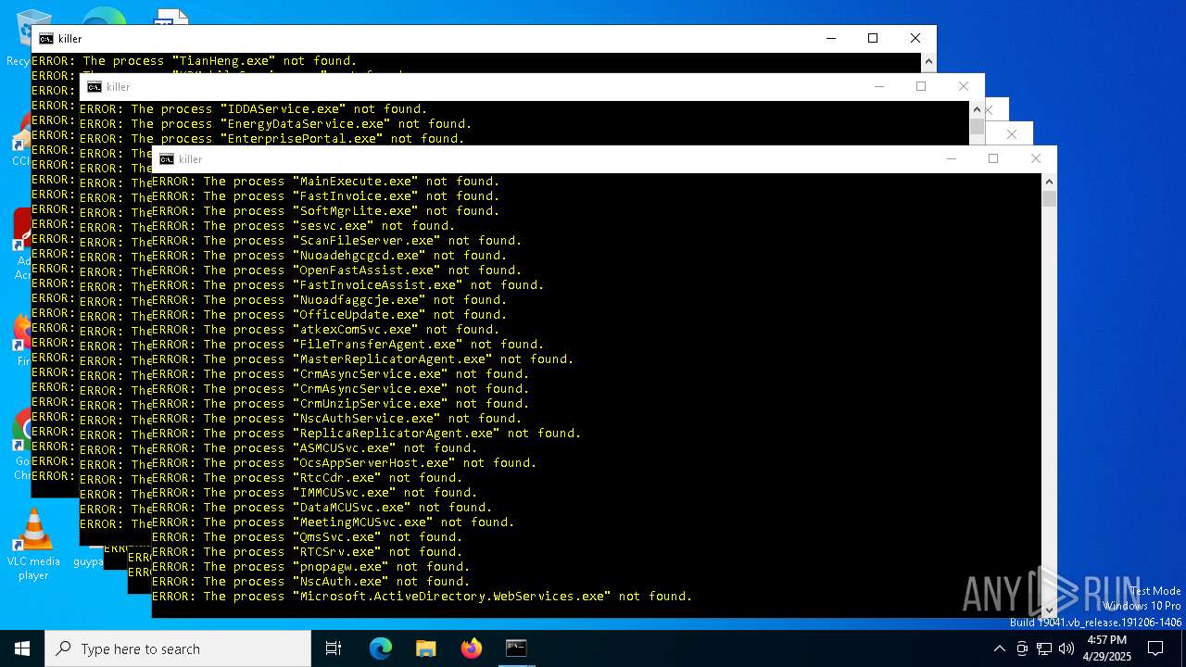Click the second killer window's scroll up arrow
The width and height of the screenshot is (1186, 667).
point(977,109)
